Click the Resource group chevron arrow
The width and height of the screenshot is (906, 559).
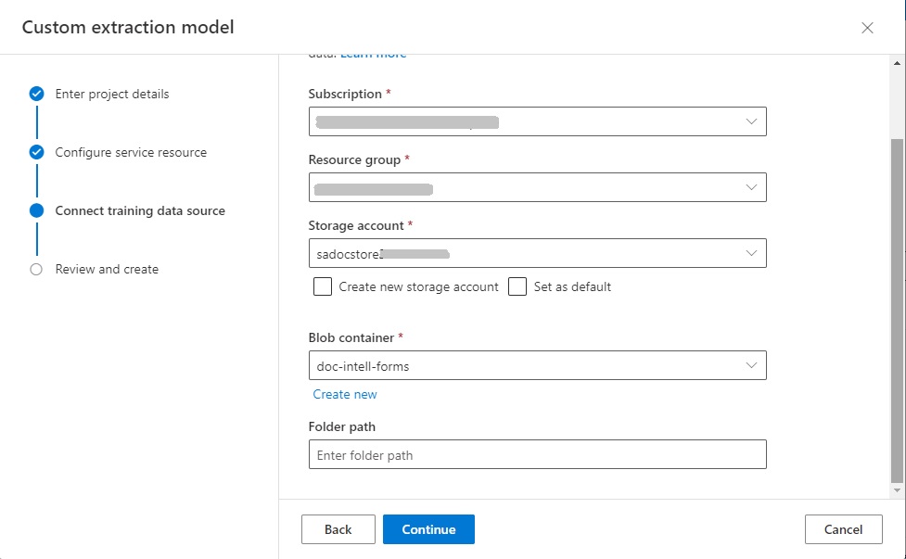751,187
